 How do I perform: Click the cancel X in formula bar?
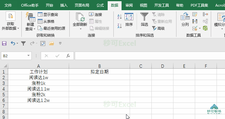(46, 56)
